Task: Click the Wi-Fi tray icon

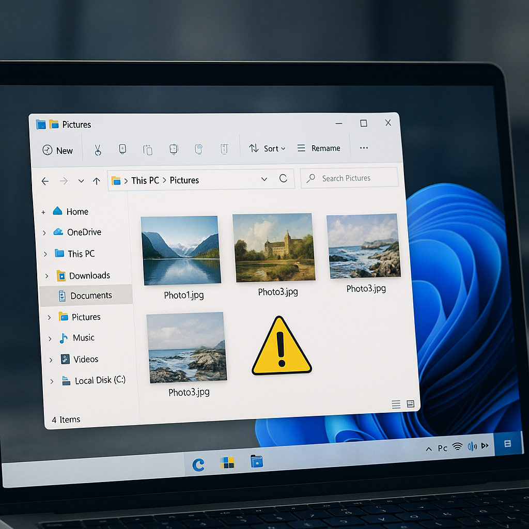Action: click(458, 447)
